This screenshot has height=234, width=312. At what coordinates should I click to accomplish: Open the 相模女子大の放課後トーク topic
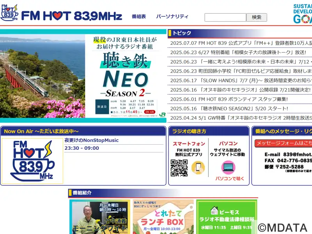pyautogui.click(x=238, y=52)
